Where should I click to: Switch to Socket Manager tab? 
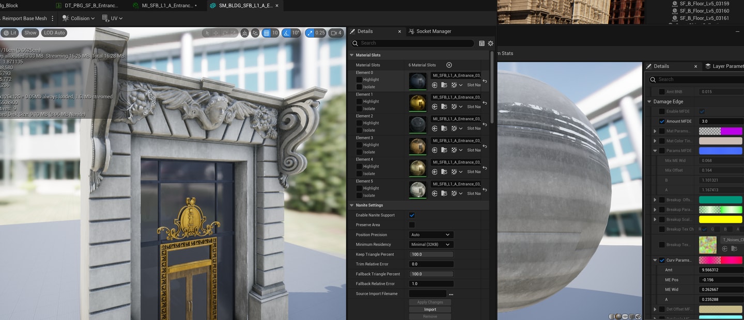(x=430, y=31)
